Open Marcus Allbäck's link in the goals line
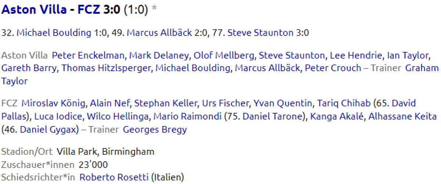Screen dimensions: 441x184 tap(159, 33)
